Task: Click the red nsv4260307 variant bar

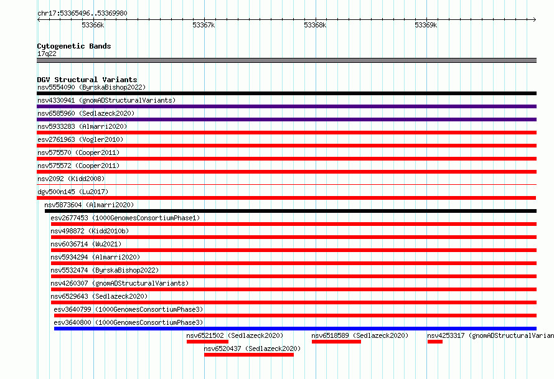Action: pyautogui.click(x=294, y=289)
